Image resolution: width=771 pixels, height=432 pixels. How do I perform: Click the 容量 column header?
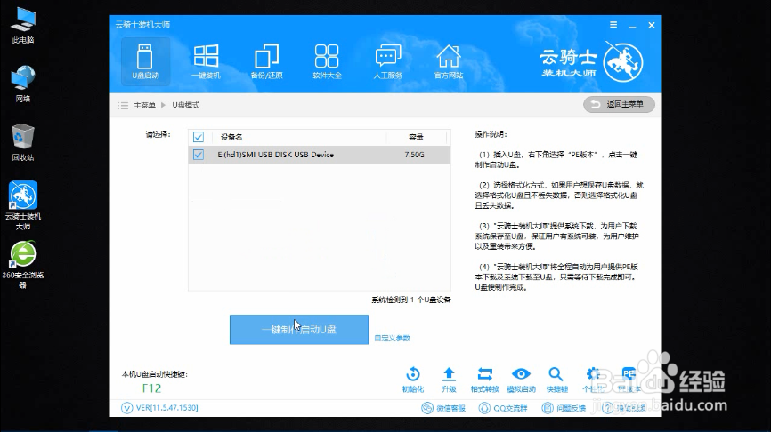[416, 137]
